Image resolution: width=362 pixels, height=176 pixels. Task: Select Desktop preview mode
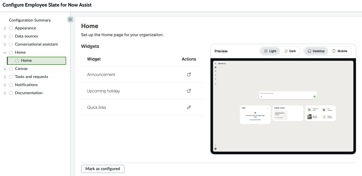(x=316, y=51)
